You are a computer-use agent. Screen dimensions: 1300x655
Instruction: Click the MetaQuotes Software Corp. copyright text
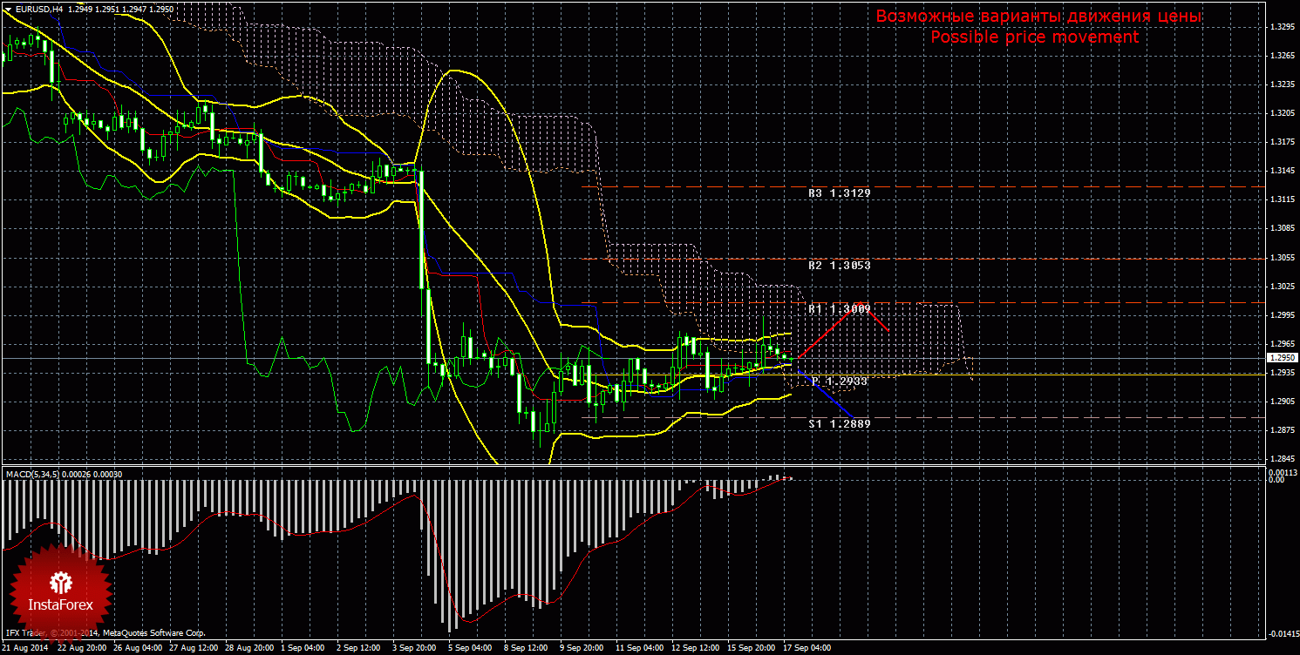point(105,633)
